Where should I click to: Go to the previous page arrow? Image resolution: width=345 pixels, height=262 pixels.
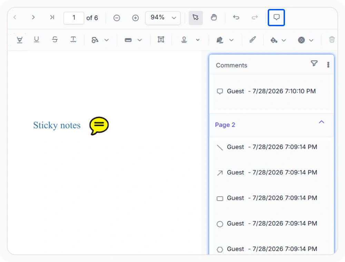click(15, 17)
